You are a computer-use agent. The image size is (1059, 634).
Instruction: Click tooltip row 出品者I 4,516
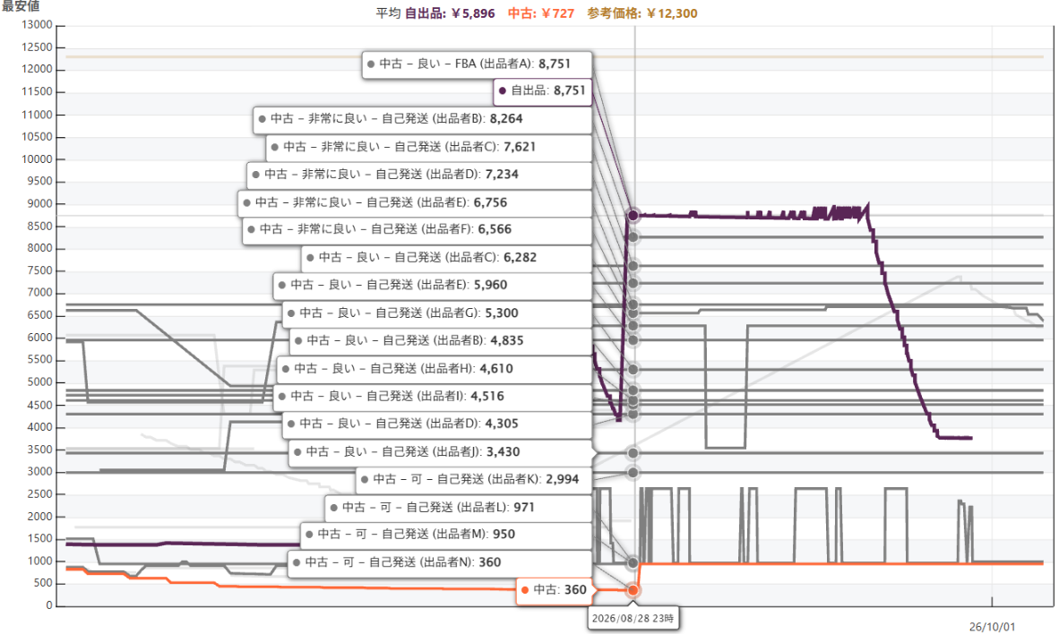click(x=432, y=397)
